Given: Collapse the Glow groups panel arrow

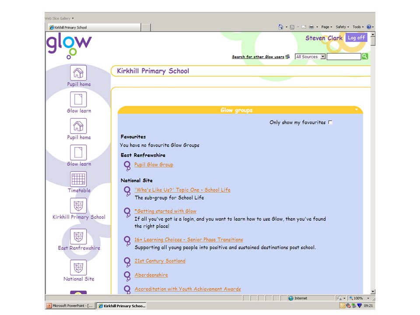Looking at the screenshot, I should 357,109.
